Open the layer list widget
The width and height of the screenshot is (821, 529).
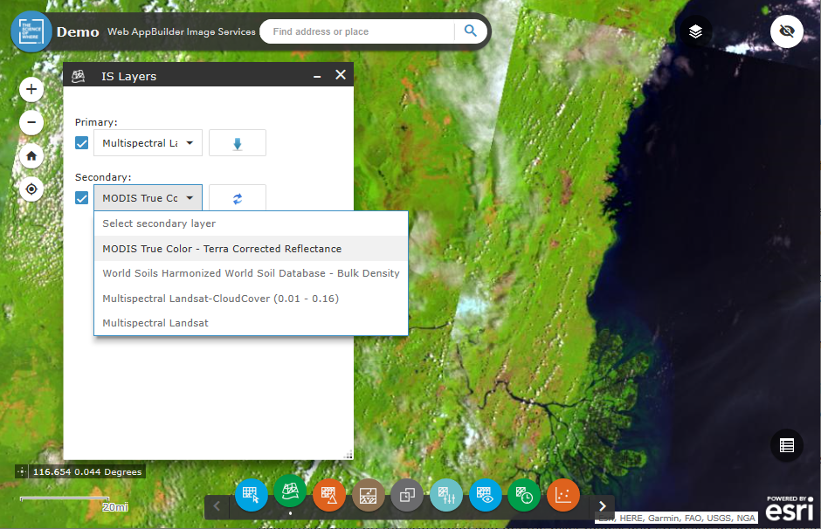(695, 31)
